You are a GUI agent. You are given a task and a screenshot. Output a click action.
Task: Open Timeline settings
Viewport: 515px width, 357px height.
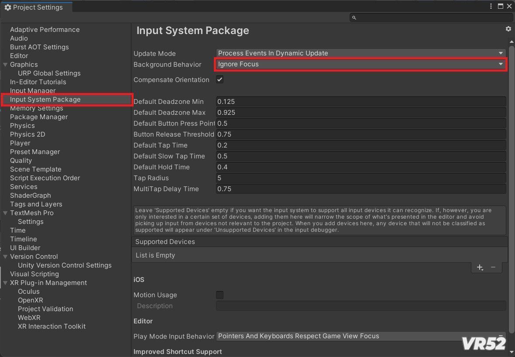coord(23,239)
